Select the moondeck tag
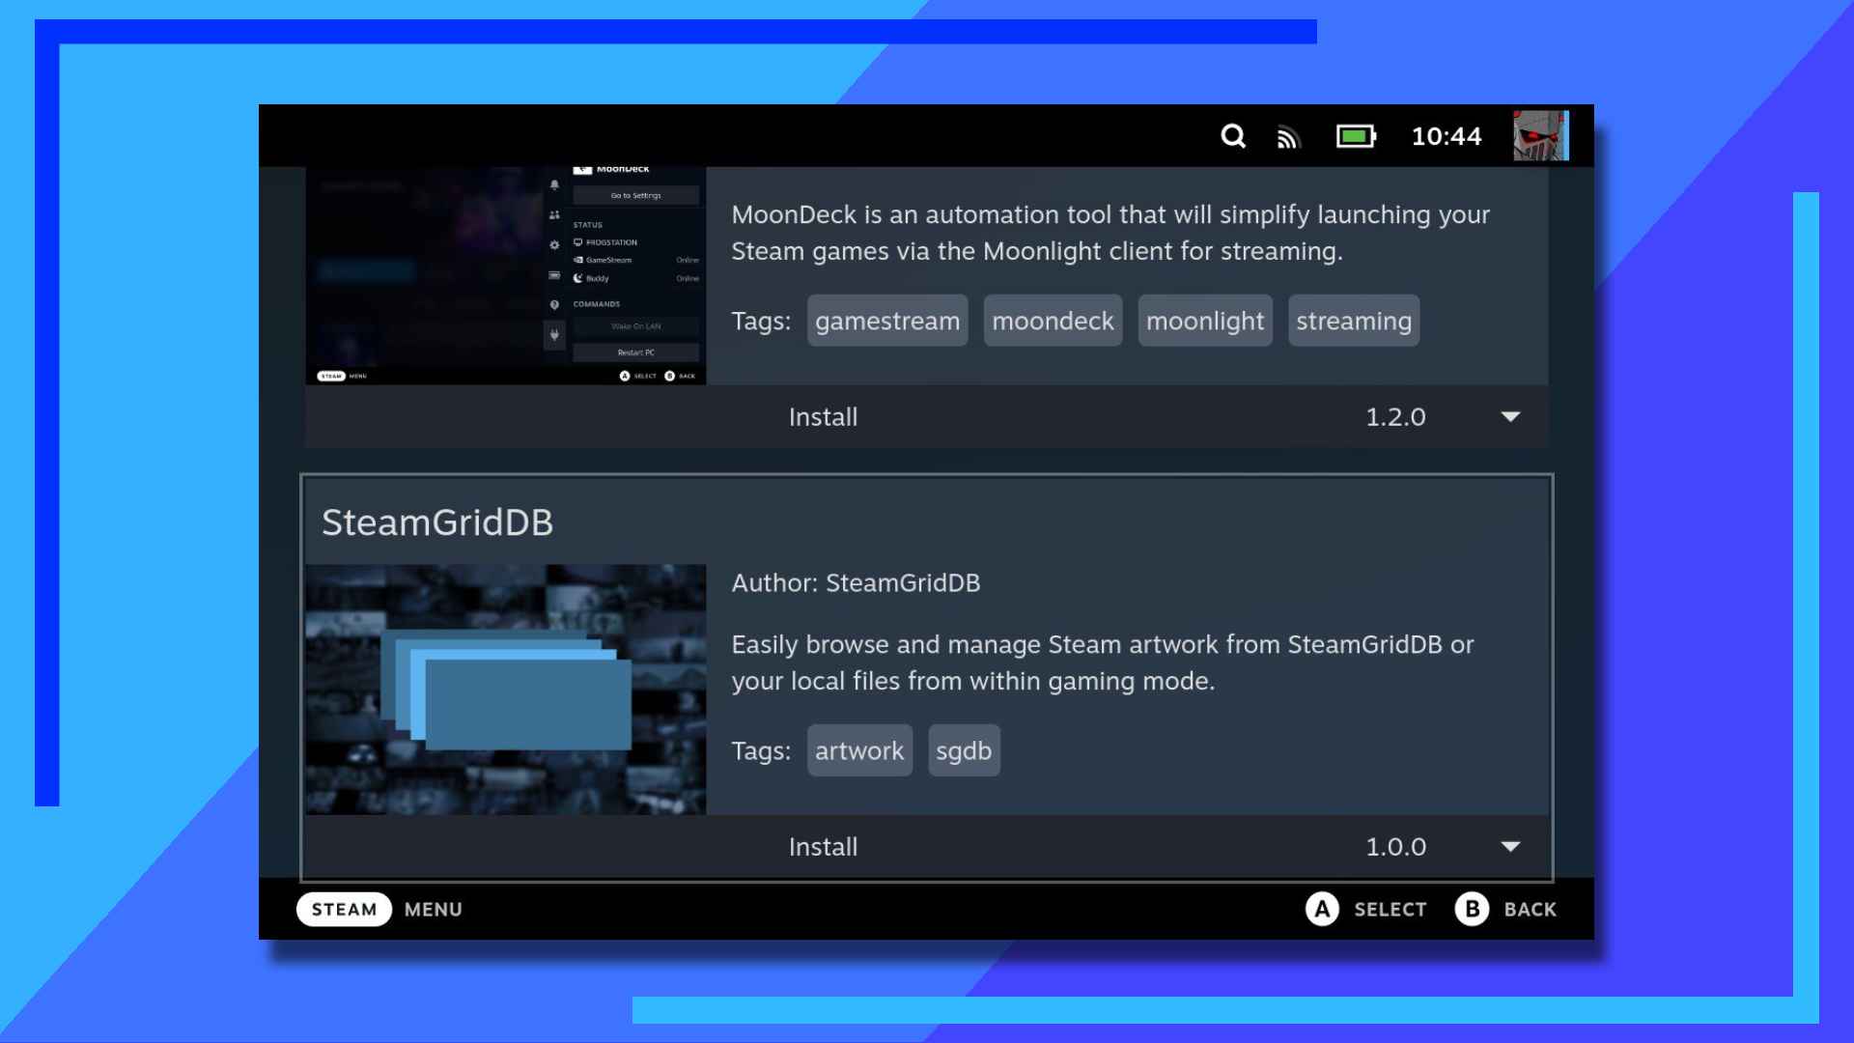 point(1053,321)
